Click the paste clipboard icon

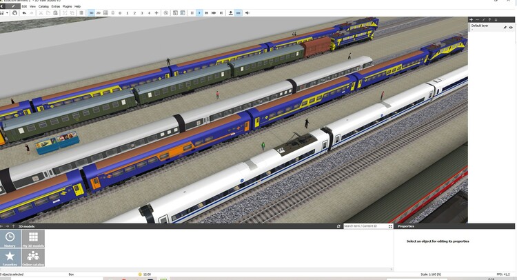pos(55,13)
